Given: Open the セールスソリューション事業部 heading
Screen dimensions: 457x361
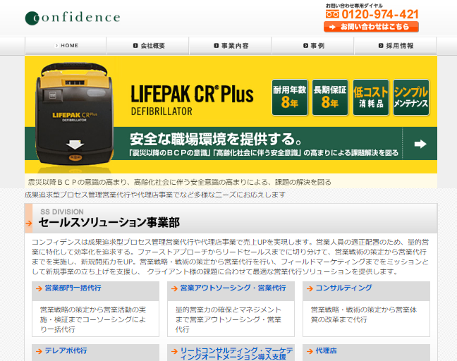Looking at the screenshot, I should (109, 223).
